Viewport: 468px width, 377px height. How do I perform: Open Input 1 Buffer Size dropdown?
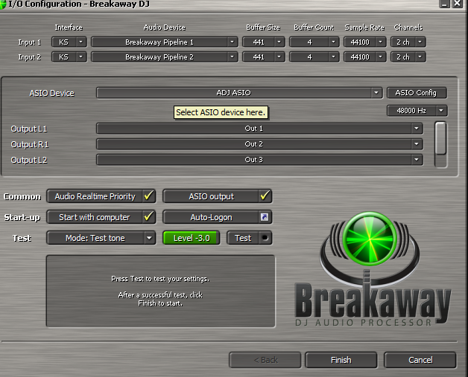tap(264, 42)
